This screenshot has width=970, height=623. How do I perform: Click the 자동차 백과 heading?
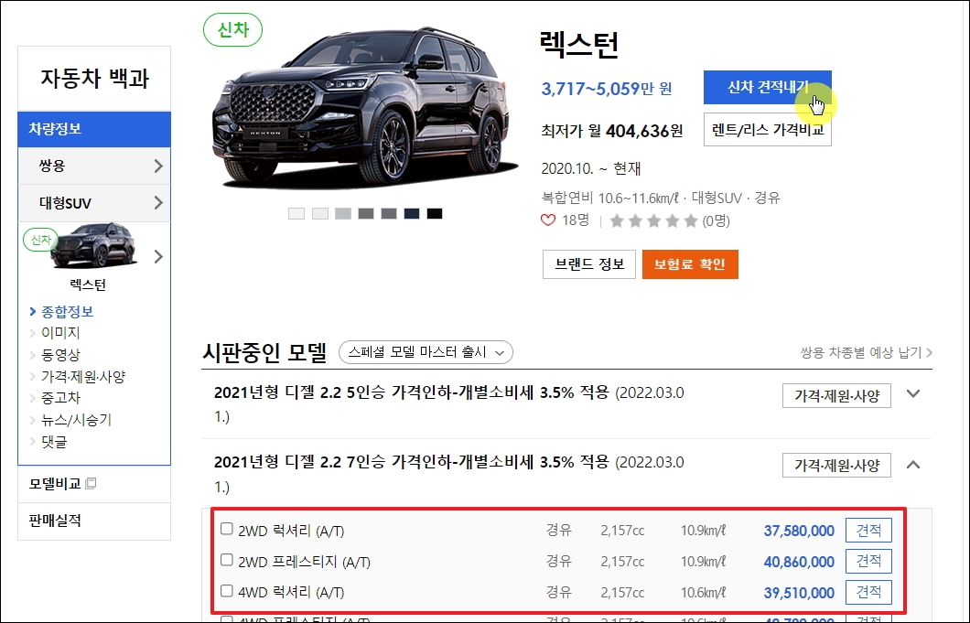point(94,79)
